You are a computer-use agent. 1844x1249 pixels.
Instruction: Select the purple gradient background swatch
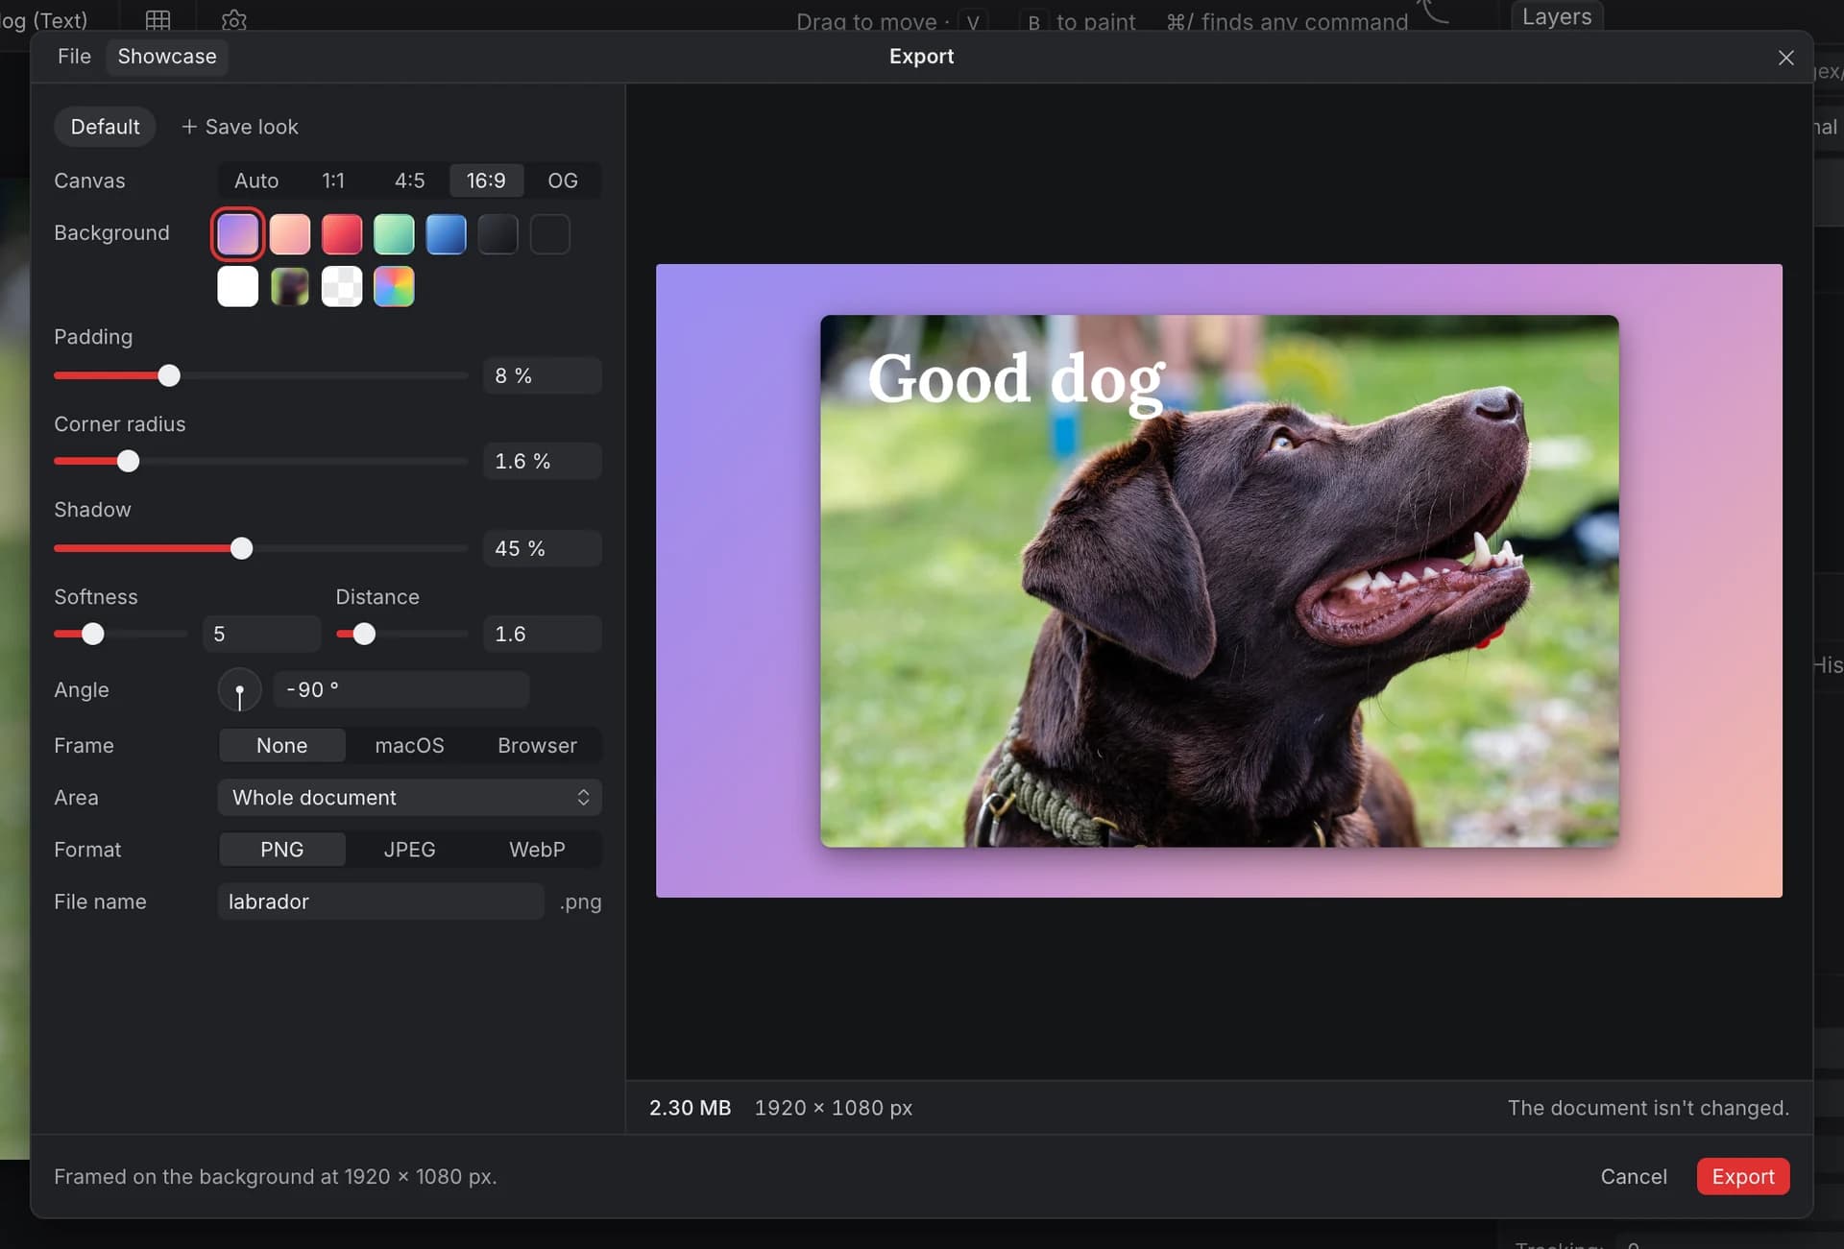click(237, 234)
